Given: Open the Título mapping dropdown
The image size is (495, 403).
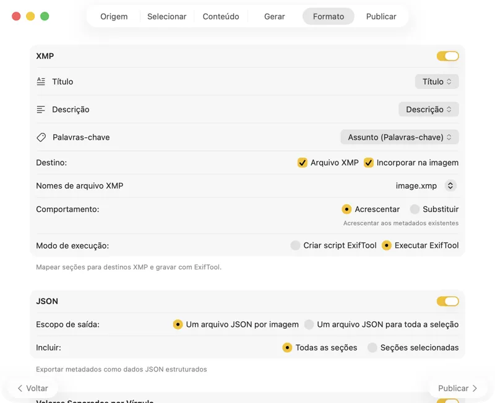Looking at the screenshot, I should point(436,81).
